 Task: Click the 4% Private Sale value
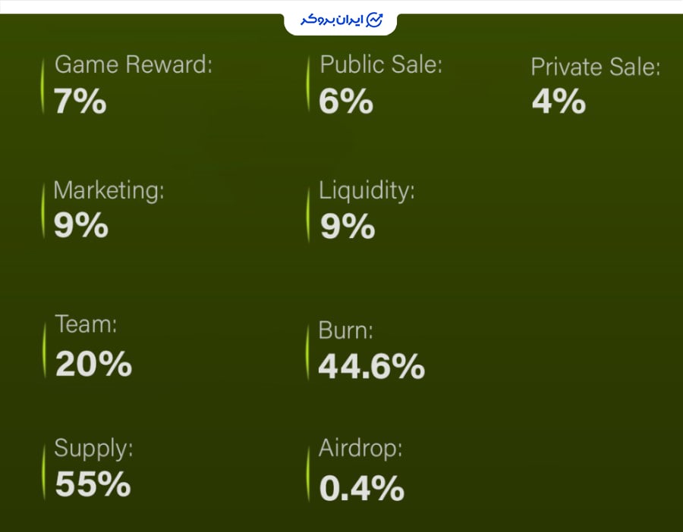pyautogui.click(x=559, y=102)
